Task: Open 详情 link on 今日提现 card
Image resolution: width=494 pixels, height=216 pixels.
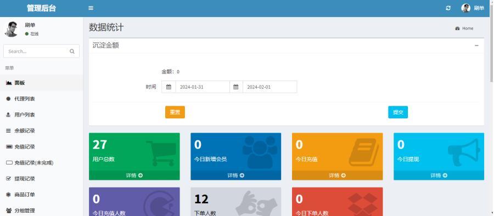Action: pos(439,175)
